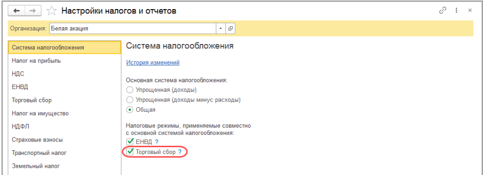This screenshot has height=175, width=483.
Task: Click the organization field with Белая акация
Action: [x=133, y=29]
